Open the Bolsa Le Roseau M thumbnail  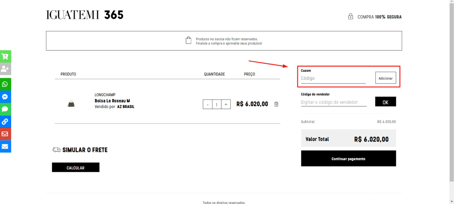click(x=71, y=104)
